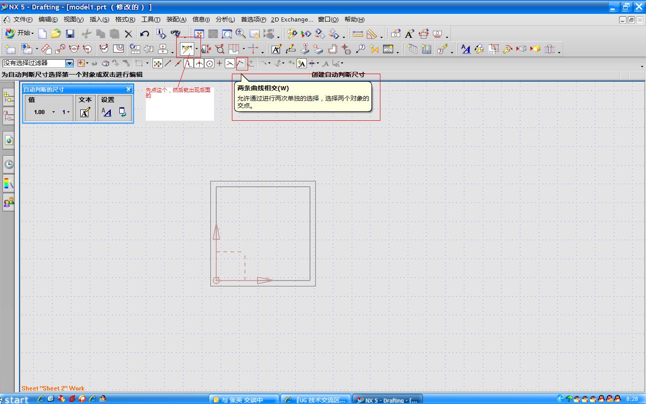Click the ID Symbol balloon icon
The height and width of the screenshot is (404, 646).
tap(360, 49)
